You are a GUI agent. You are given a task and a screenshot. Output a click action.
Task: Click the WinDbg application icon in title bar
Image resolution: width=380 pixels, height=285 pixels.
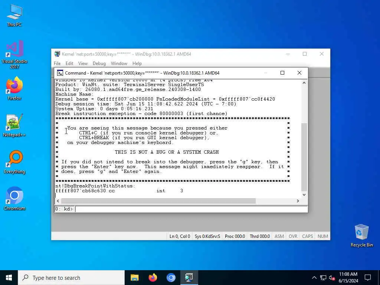[57, 54]
